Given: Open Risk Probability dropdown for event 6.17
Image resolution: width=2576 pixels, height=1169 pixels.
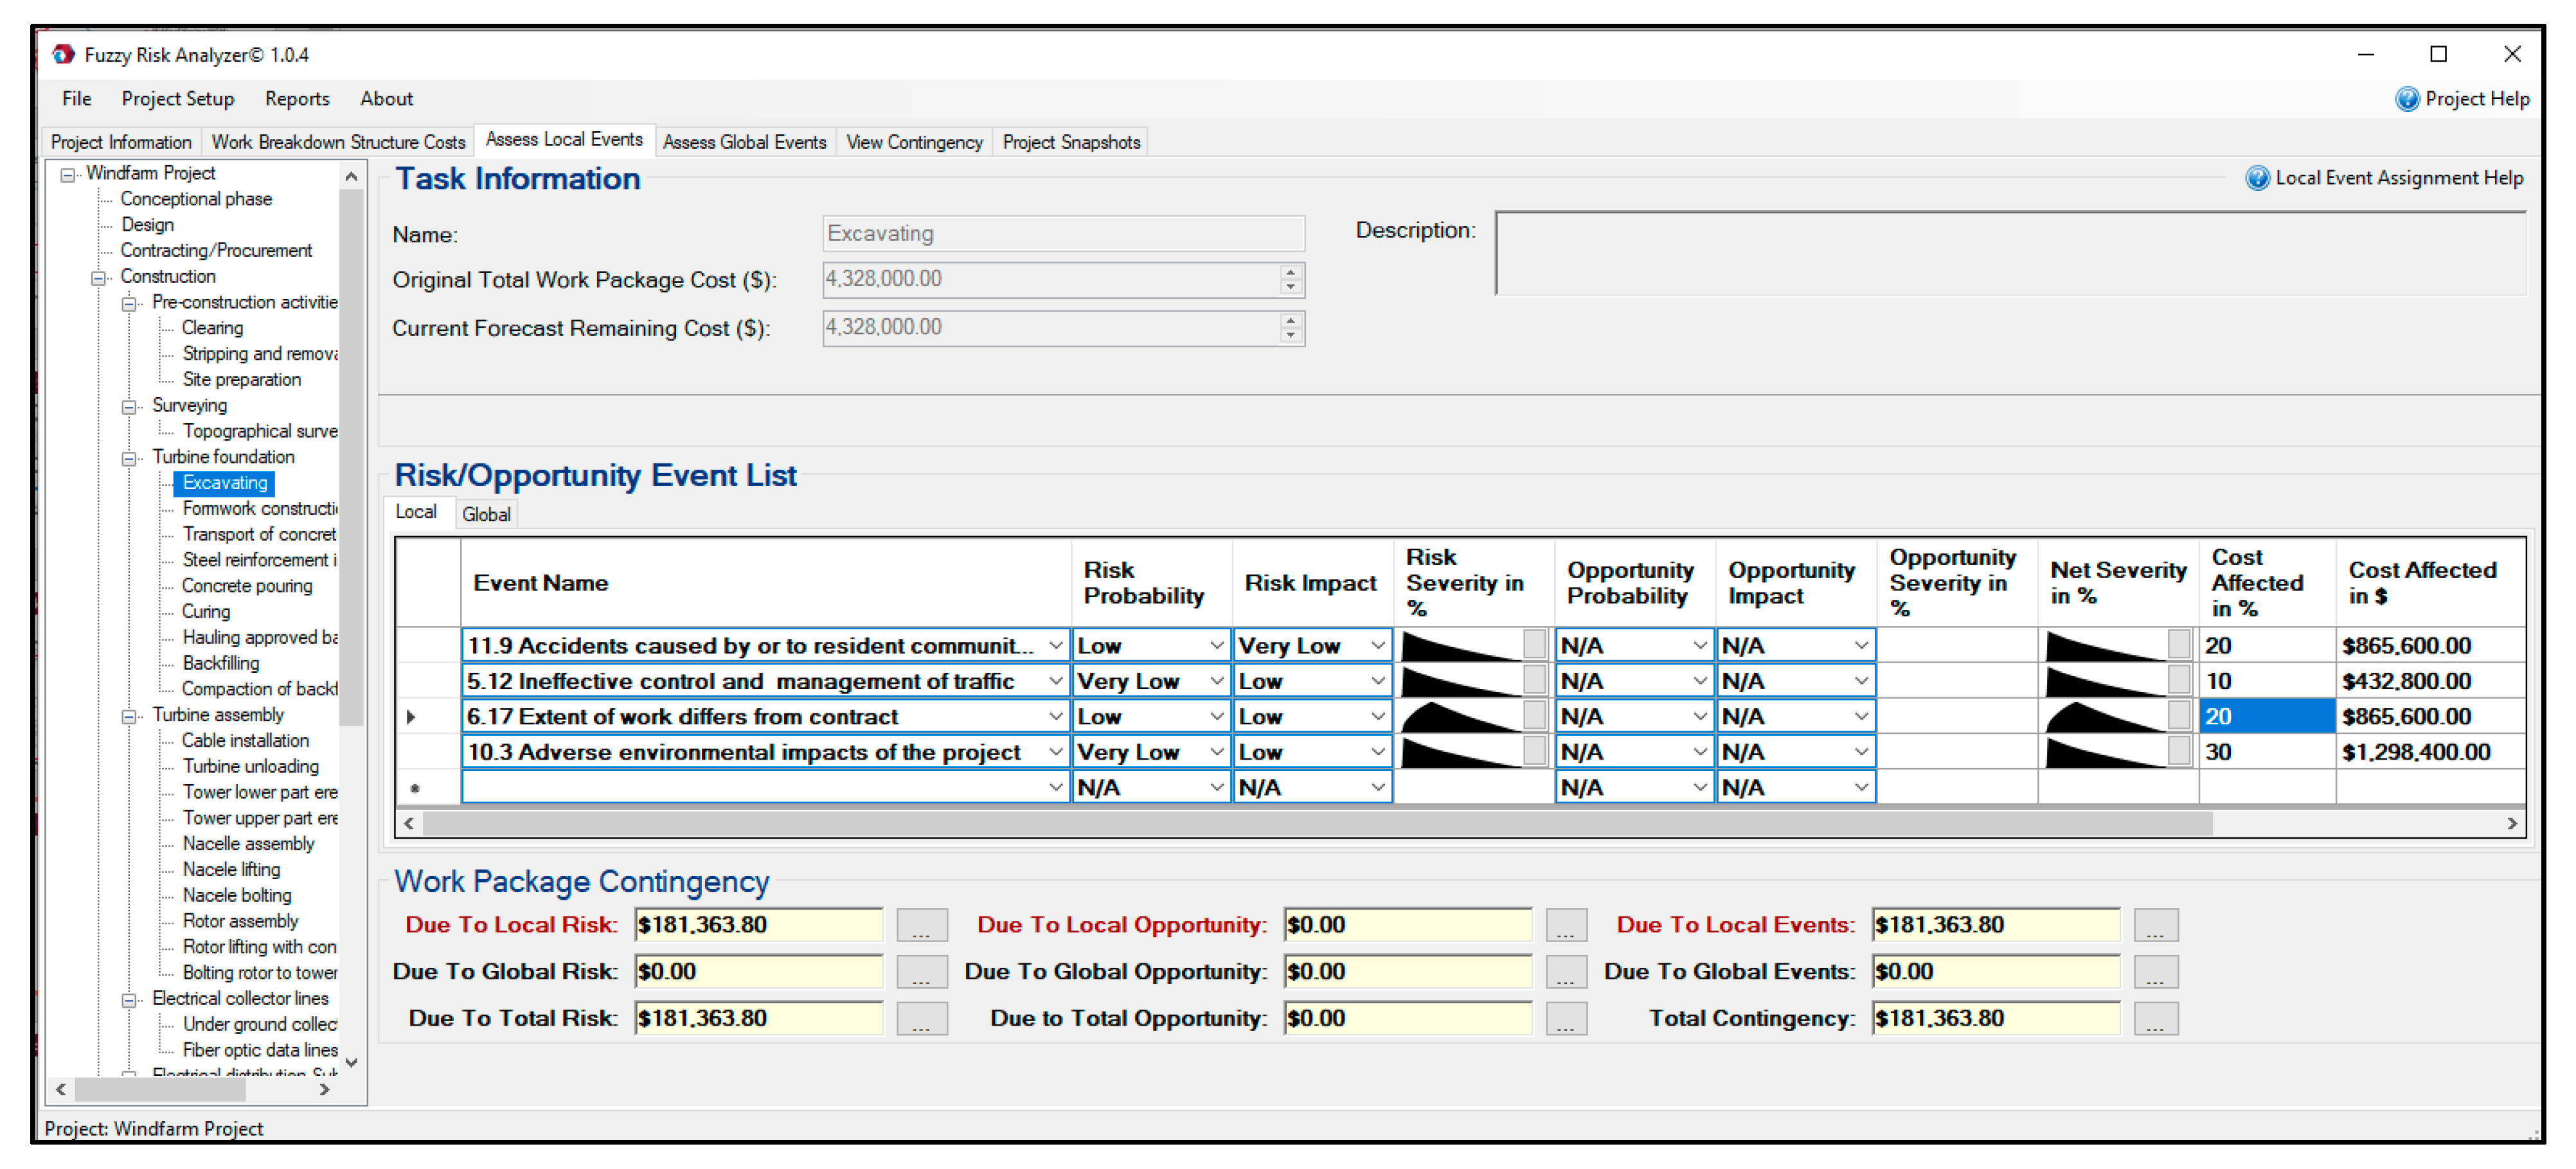Looking at the screenshot, I should 1216,717.
